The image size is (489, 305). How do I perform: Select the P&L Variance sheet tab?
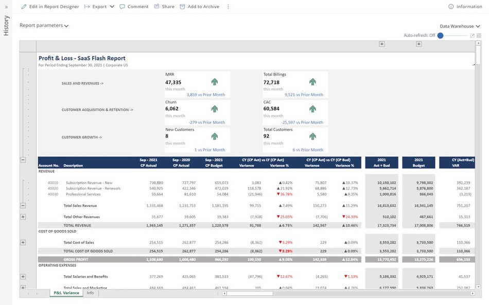click(66, 293)
